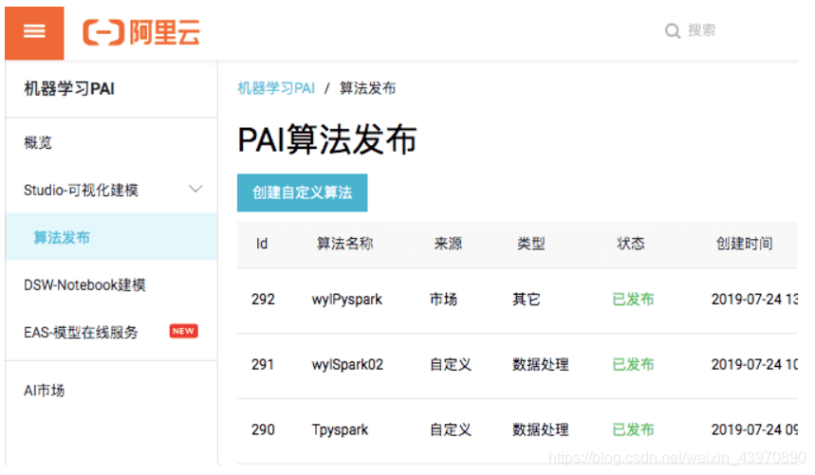Click the Aliyun logo

coord(141,32)
